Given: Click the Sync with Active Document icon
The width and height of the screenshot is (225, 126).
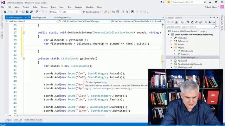Looking at the screenshot, I should point(188,22).
